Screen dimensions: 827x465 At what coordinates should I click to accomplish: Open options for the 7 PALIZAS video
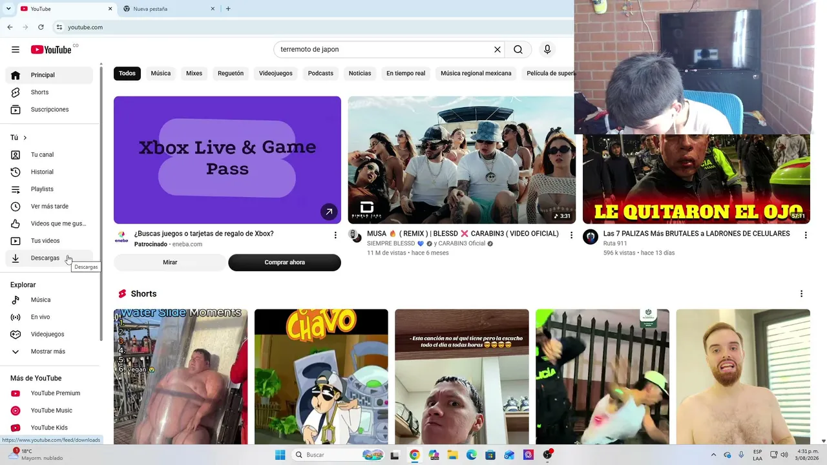pyautogui.click(x=806, y=235)
